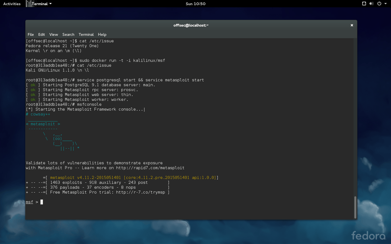
Task: Open the Search menu
Action: pos(68,34)
